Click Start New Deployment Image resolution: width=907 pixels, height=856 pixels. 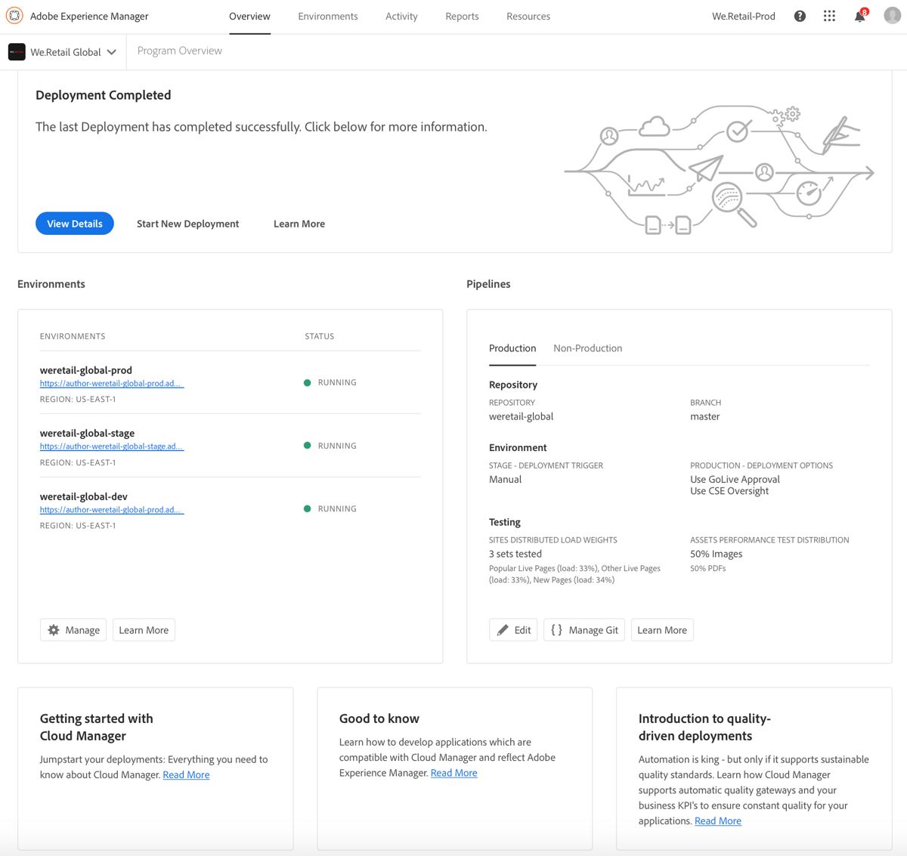coord(187,224)
